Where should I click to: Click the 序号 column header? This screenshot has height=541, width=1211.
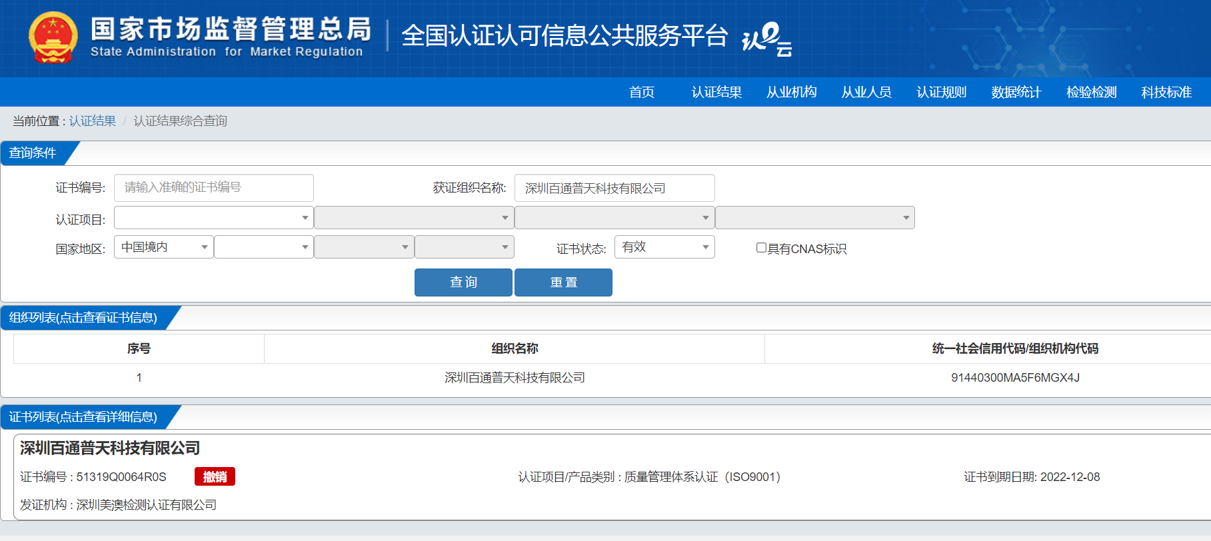tap(139, 348)
